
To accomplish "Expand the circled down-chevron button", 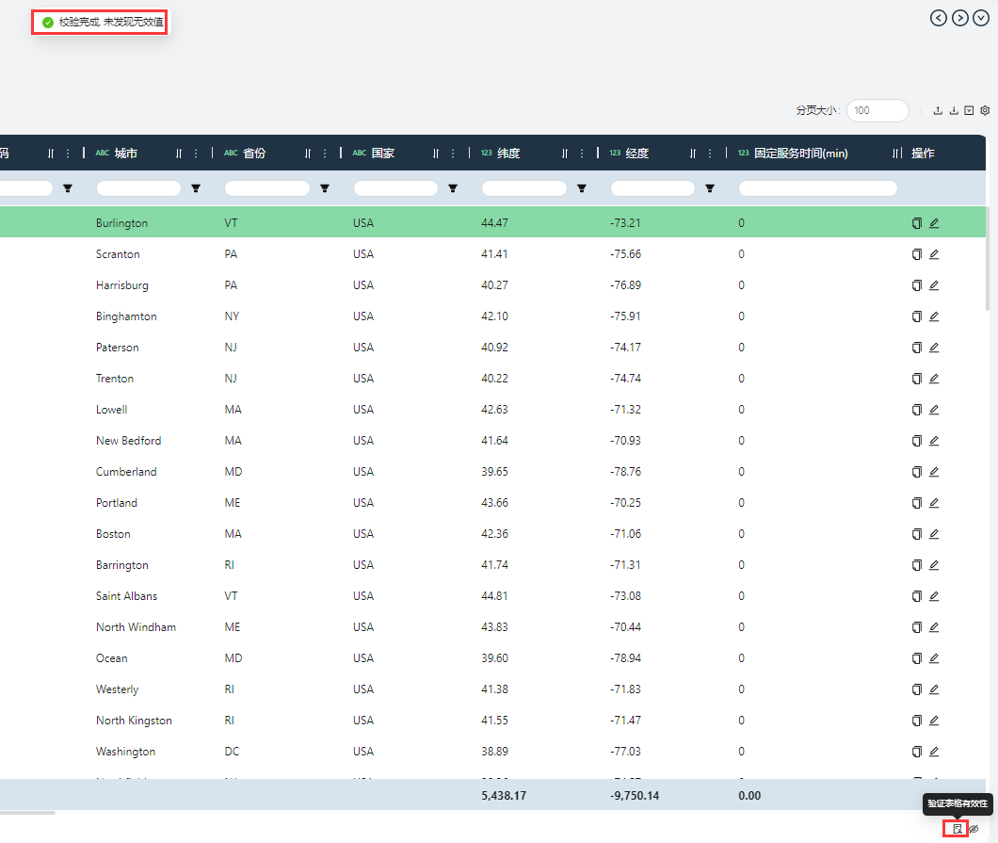I will point(981,18).
